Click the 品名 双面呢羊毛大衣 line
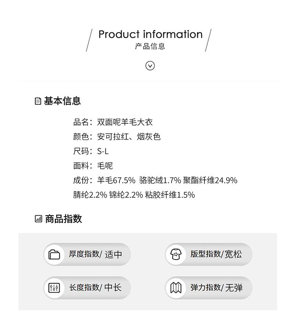The image size is (290, 314). point(113,122)
